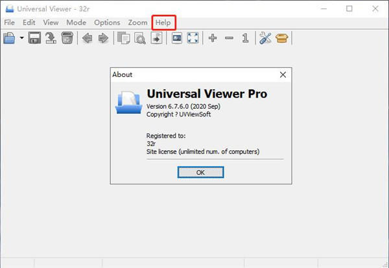This screenshot has height=268, width=389.
Task: Minimize the Universal Viewer window
Action: (324, 9)
